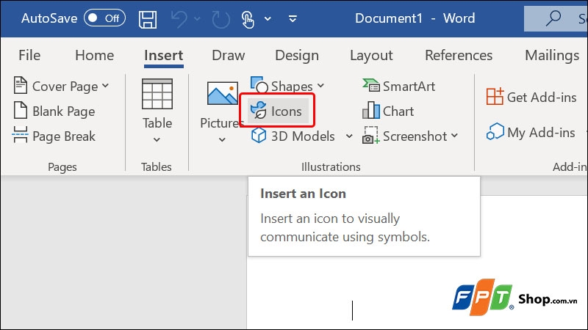
Task: Click the 3D Models cube icon
Action: 259,136
